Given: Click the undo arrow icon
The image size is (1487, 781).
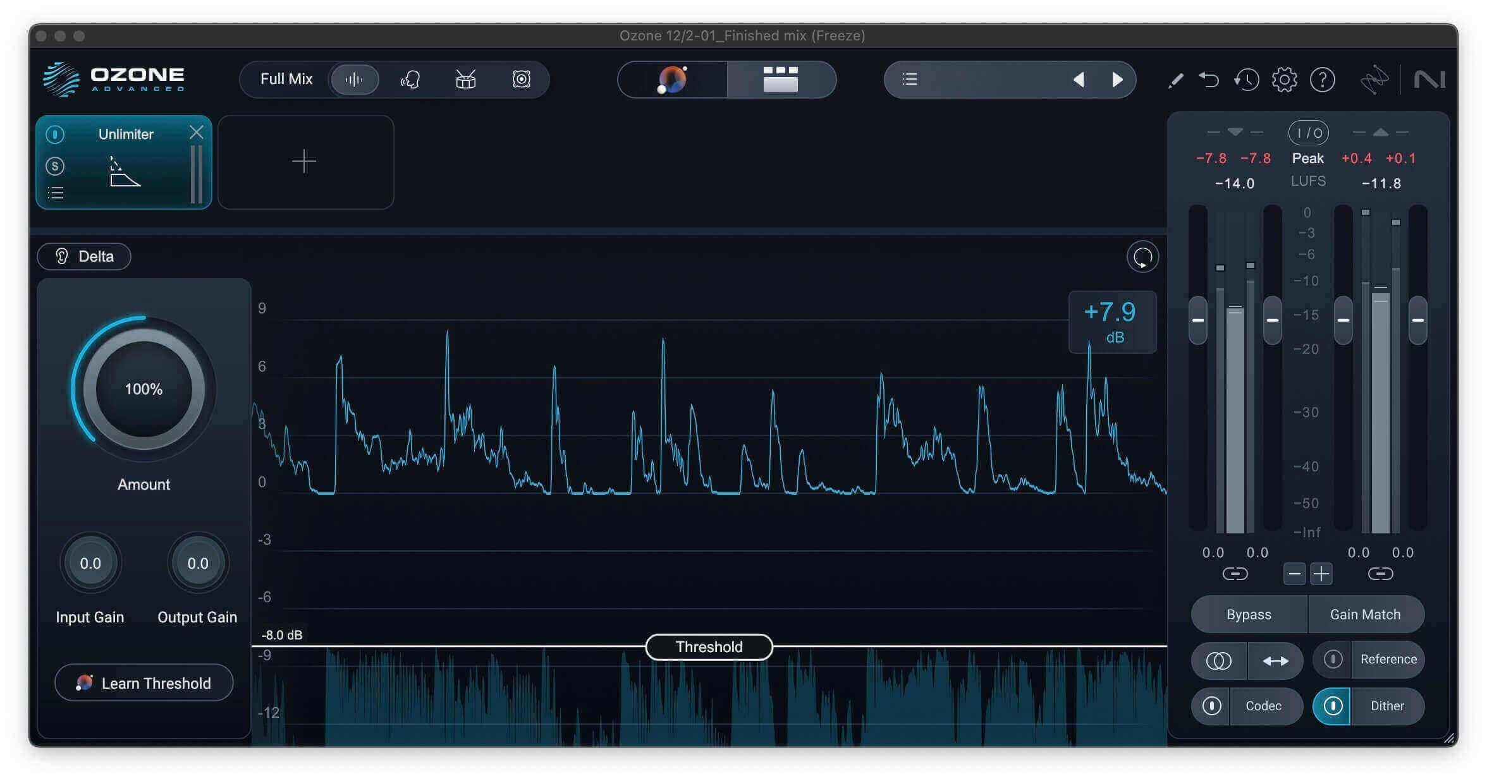Looking at the screenshot, I should pos(1209,80).
